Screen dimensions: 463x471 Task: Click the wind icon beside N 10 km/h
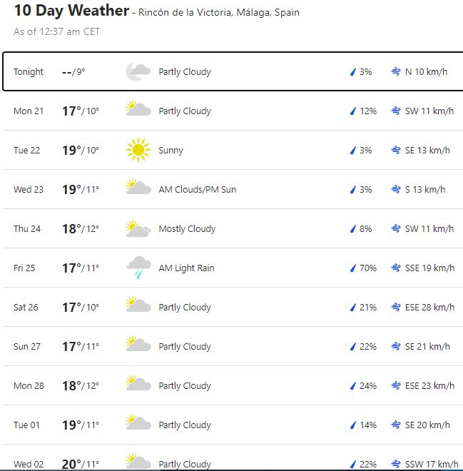[396, 72]
